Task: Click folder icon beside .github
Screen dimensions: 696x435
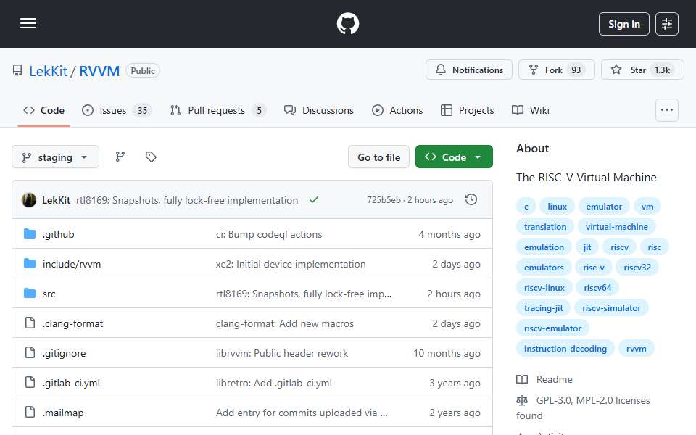Action: [30, 234]
